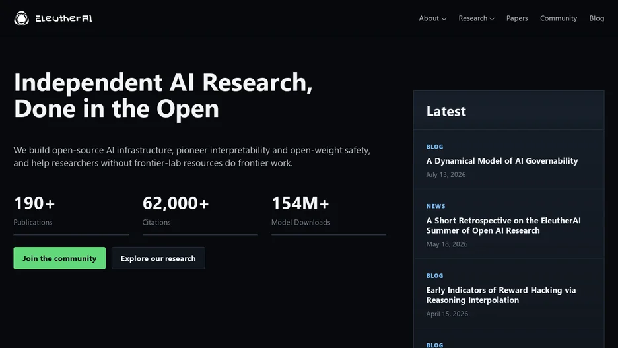Screen dimensions: 618x348
Task: Expand the About dropdown menu
Action: pyautogui.click(x=432, y=18)
